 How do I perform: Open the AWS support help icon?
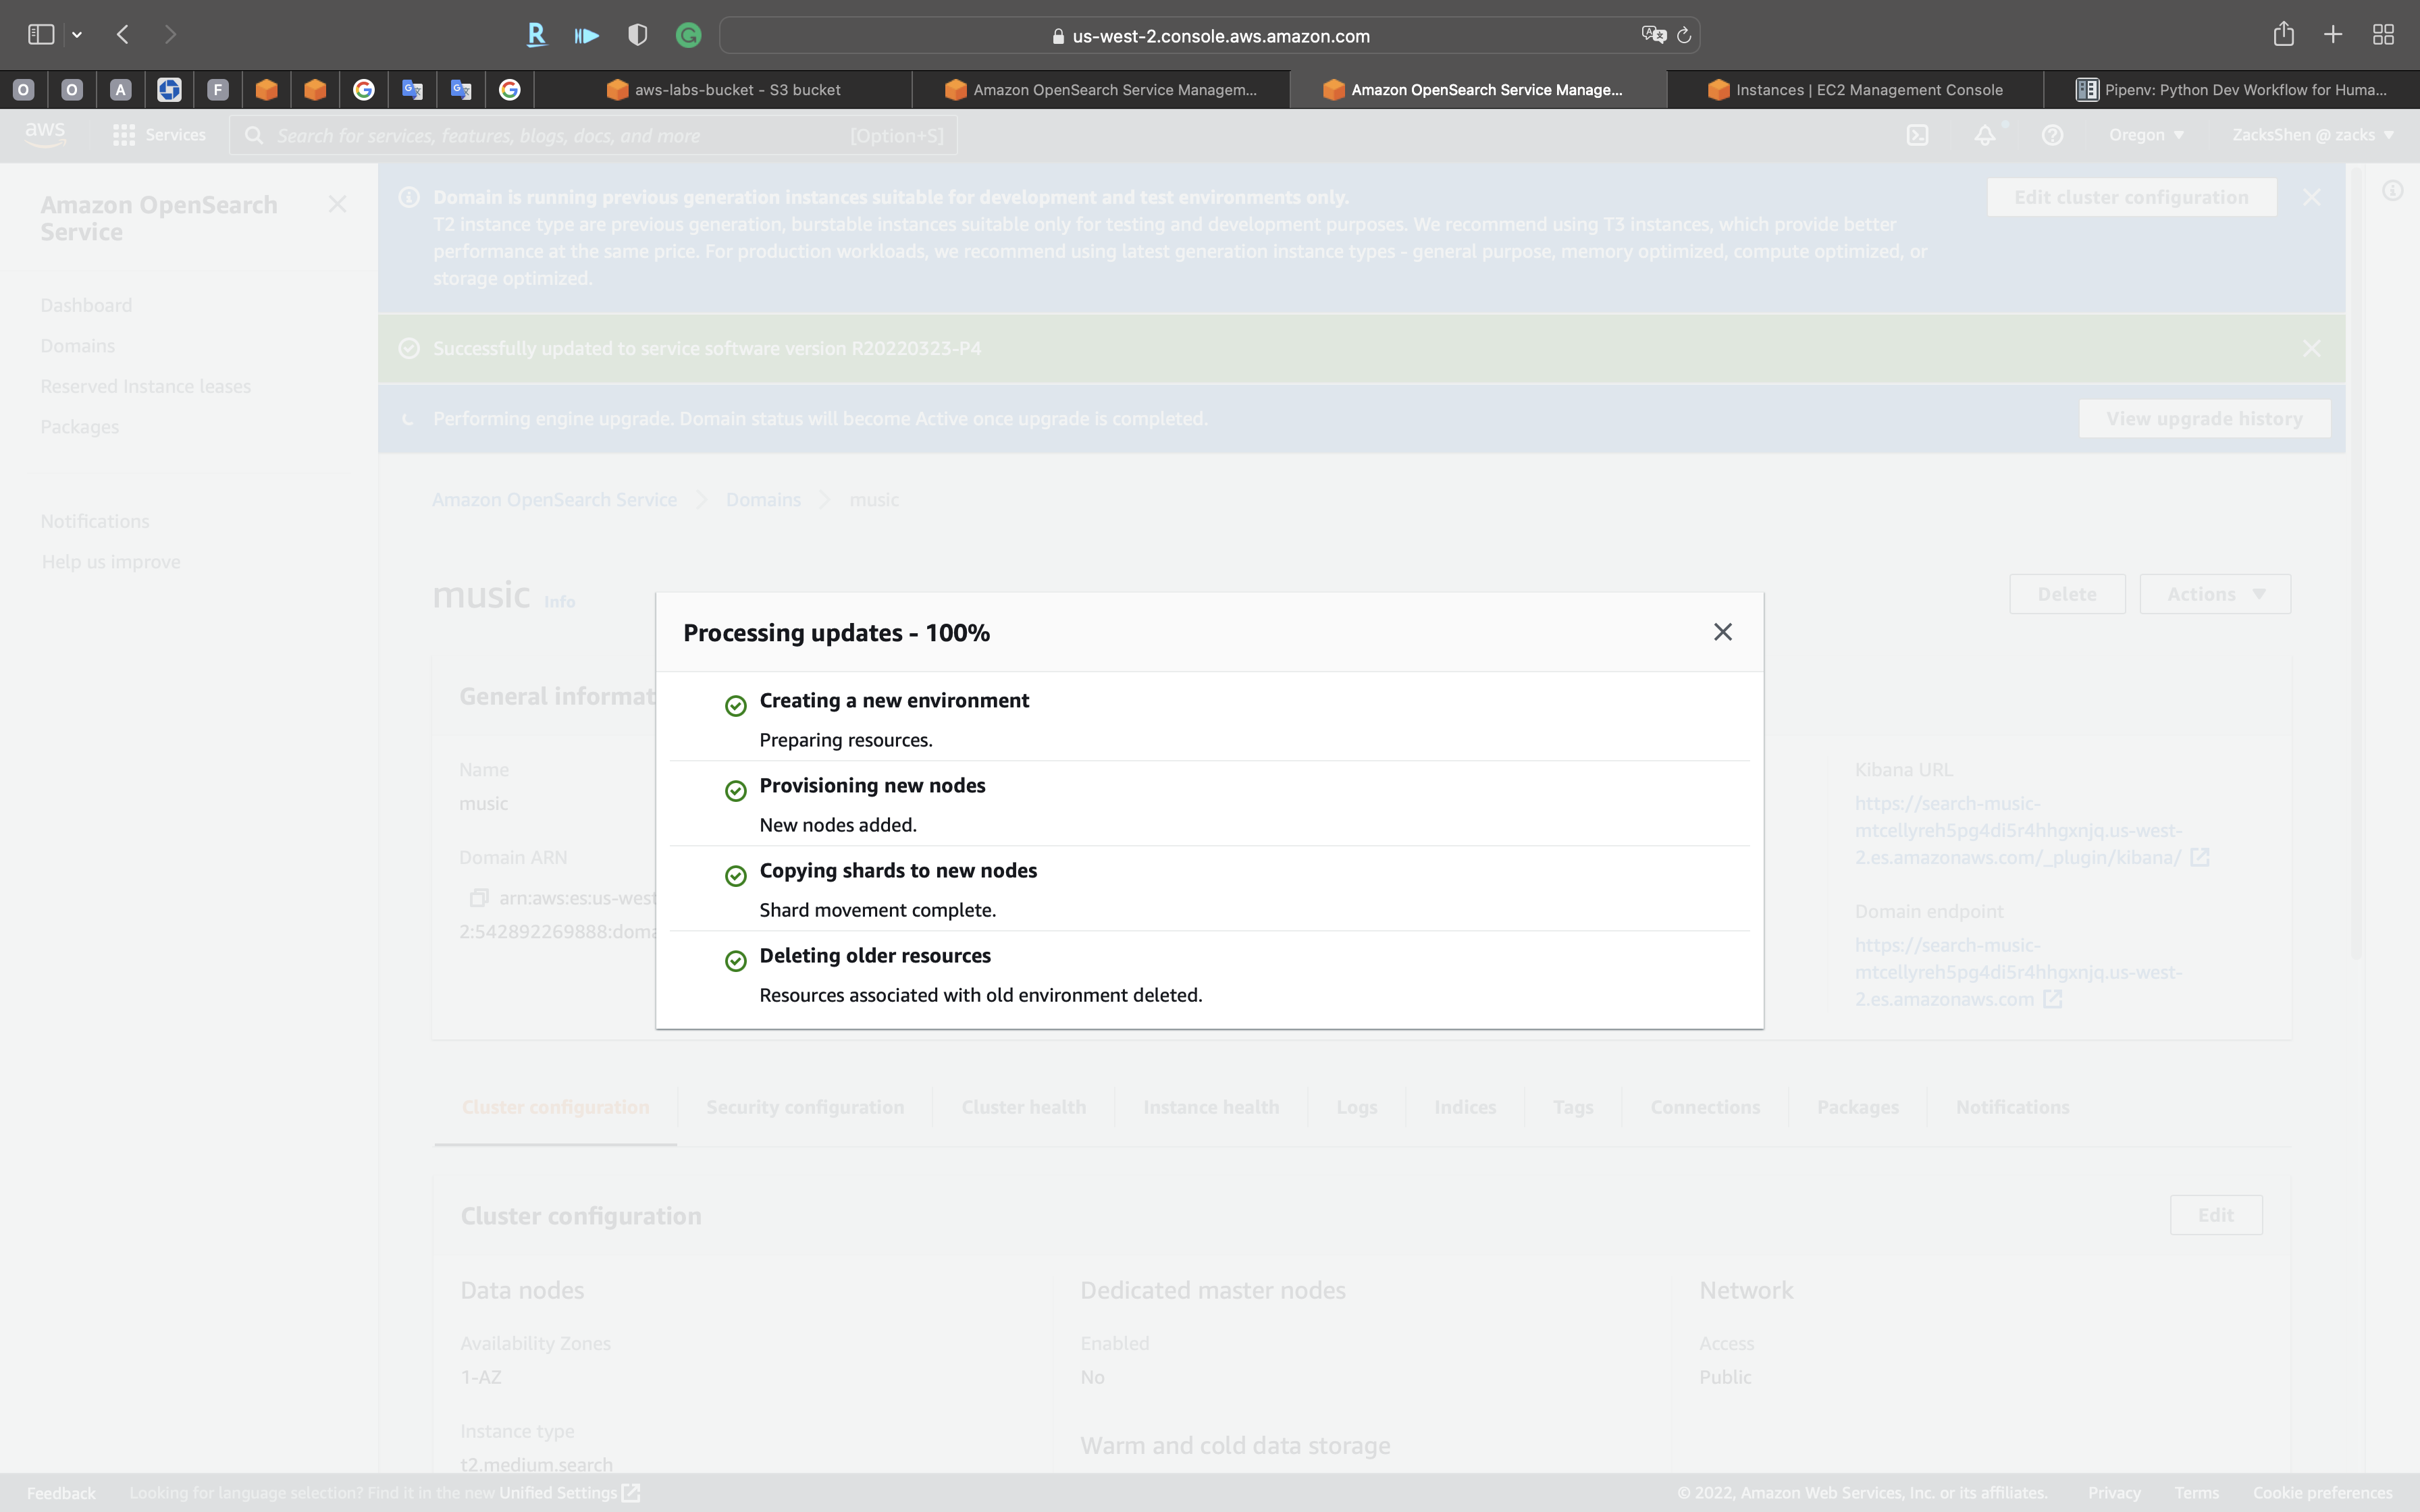(x=2052, y=135)
